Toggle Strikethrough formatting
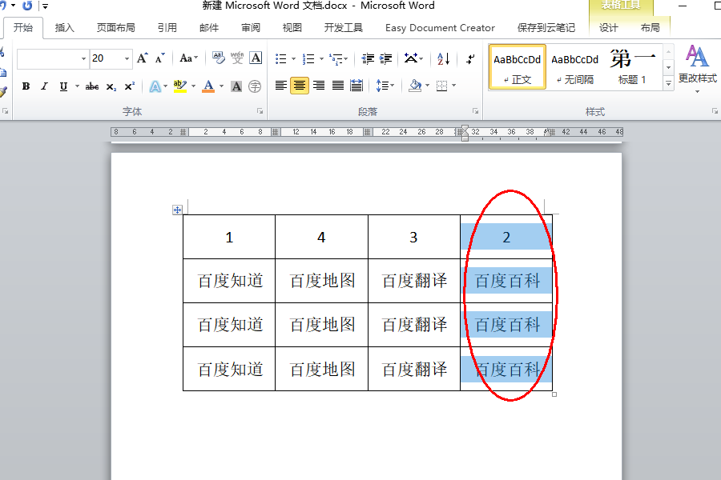This screenshot has width=721, height=480. (x=92, y=86)
